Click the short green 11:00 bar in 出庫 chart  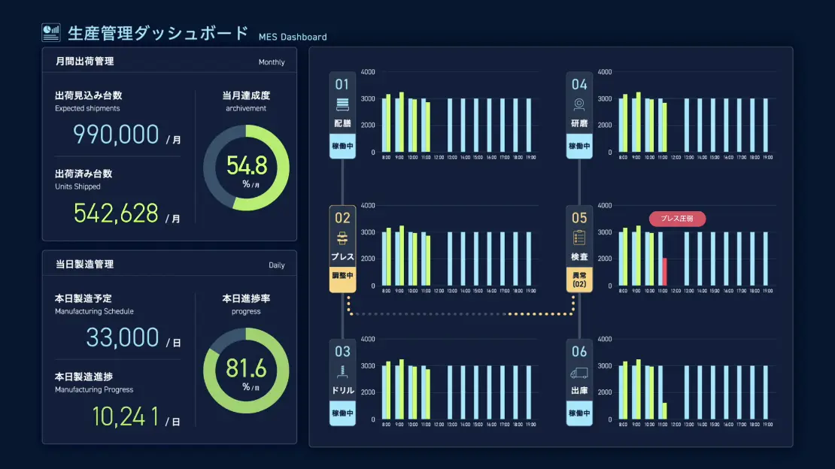pyautogui.click(x=664, y=411)
